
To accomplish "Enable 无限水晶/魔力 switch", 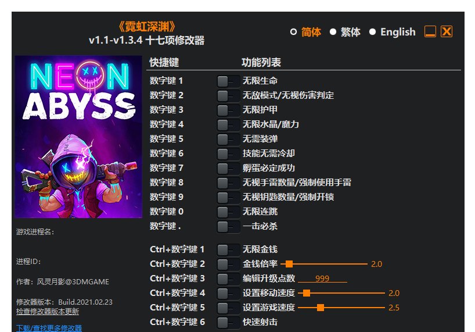I will pos(228,124).
